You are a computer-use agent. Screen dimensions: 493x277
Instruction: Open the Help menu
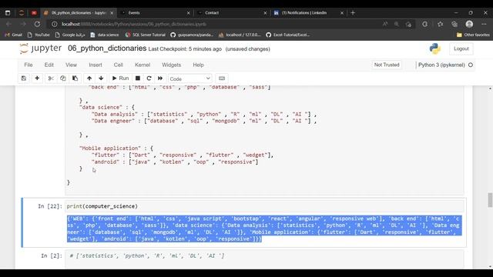198,65
